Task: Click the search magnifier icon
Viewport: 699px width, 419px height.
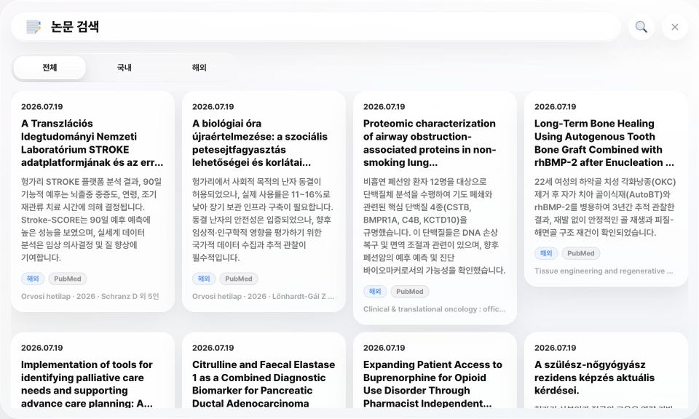Action: point(641,27)
